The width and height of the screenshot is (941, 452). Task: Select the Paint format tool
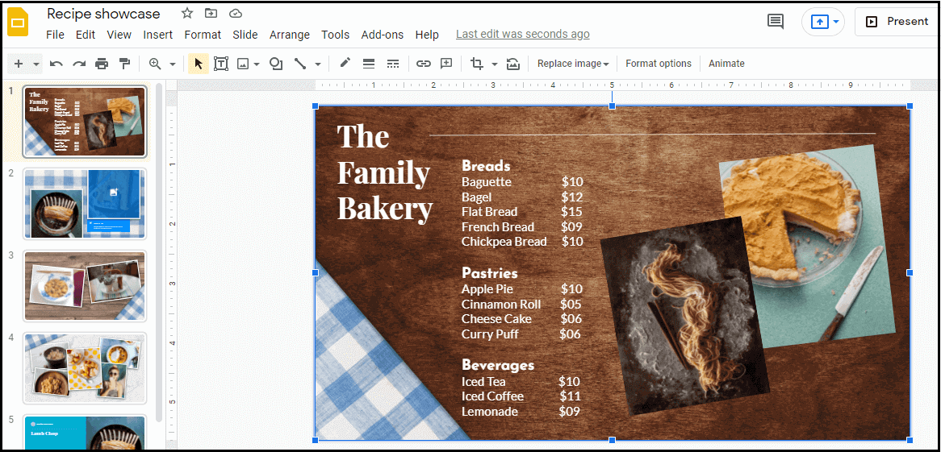click(124, 64)
